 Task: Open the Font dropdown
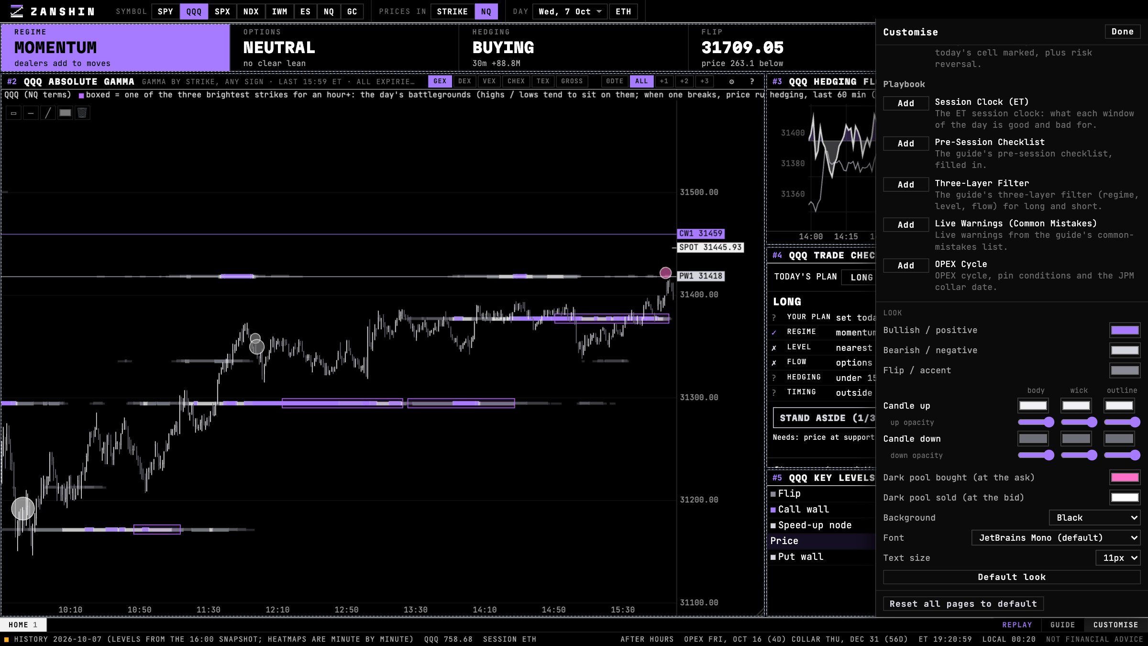coord(1056,538)
